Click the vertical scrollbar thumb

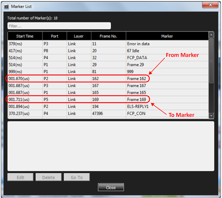point(211,60)
